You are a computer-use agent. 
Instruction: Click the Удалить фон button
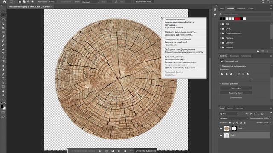(236, 88)
